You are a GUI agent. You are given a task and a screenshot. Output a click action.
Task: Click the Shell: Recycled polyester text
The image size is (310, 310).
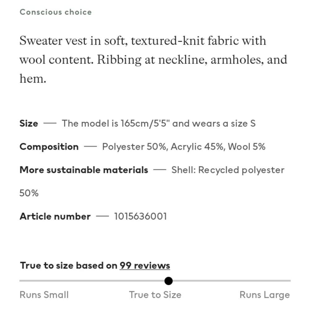(228, 170)
